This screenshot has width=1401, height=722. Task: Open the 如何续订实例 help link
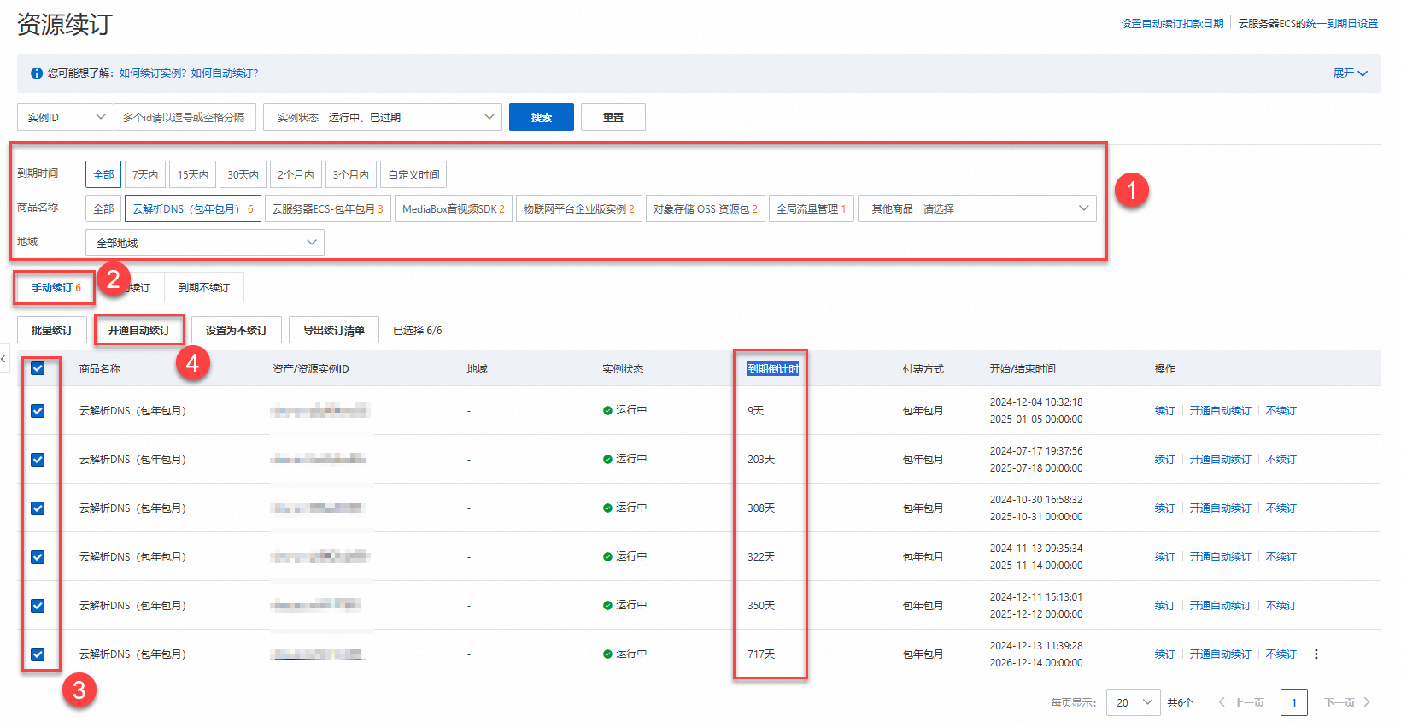152,73
